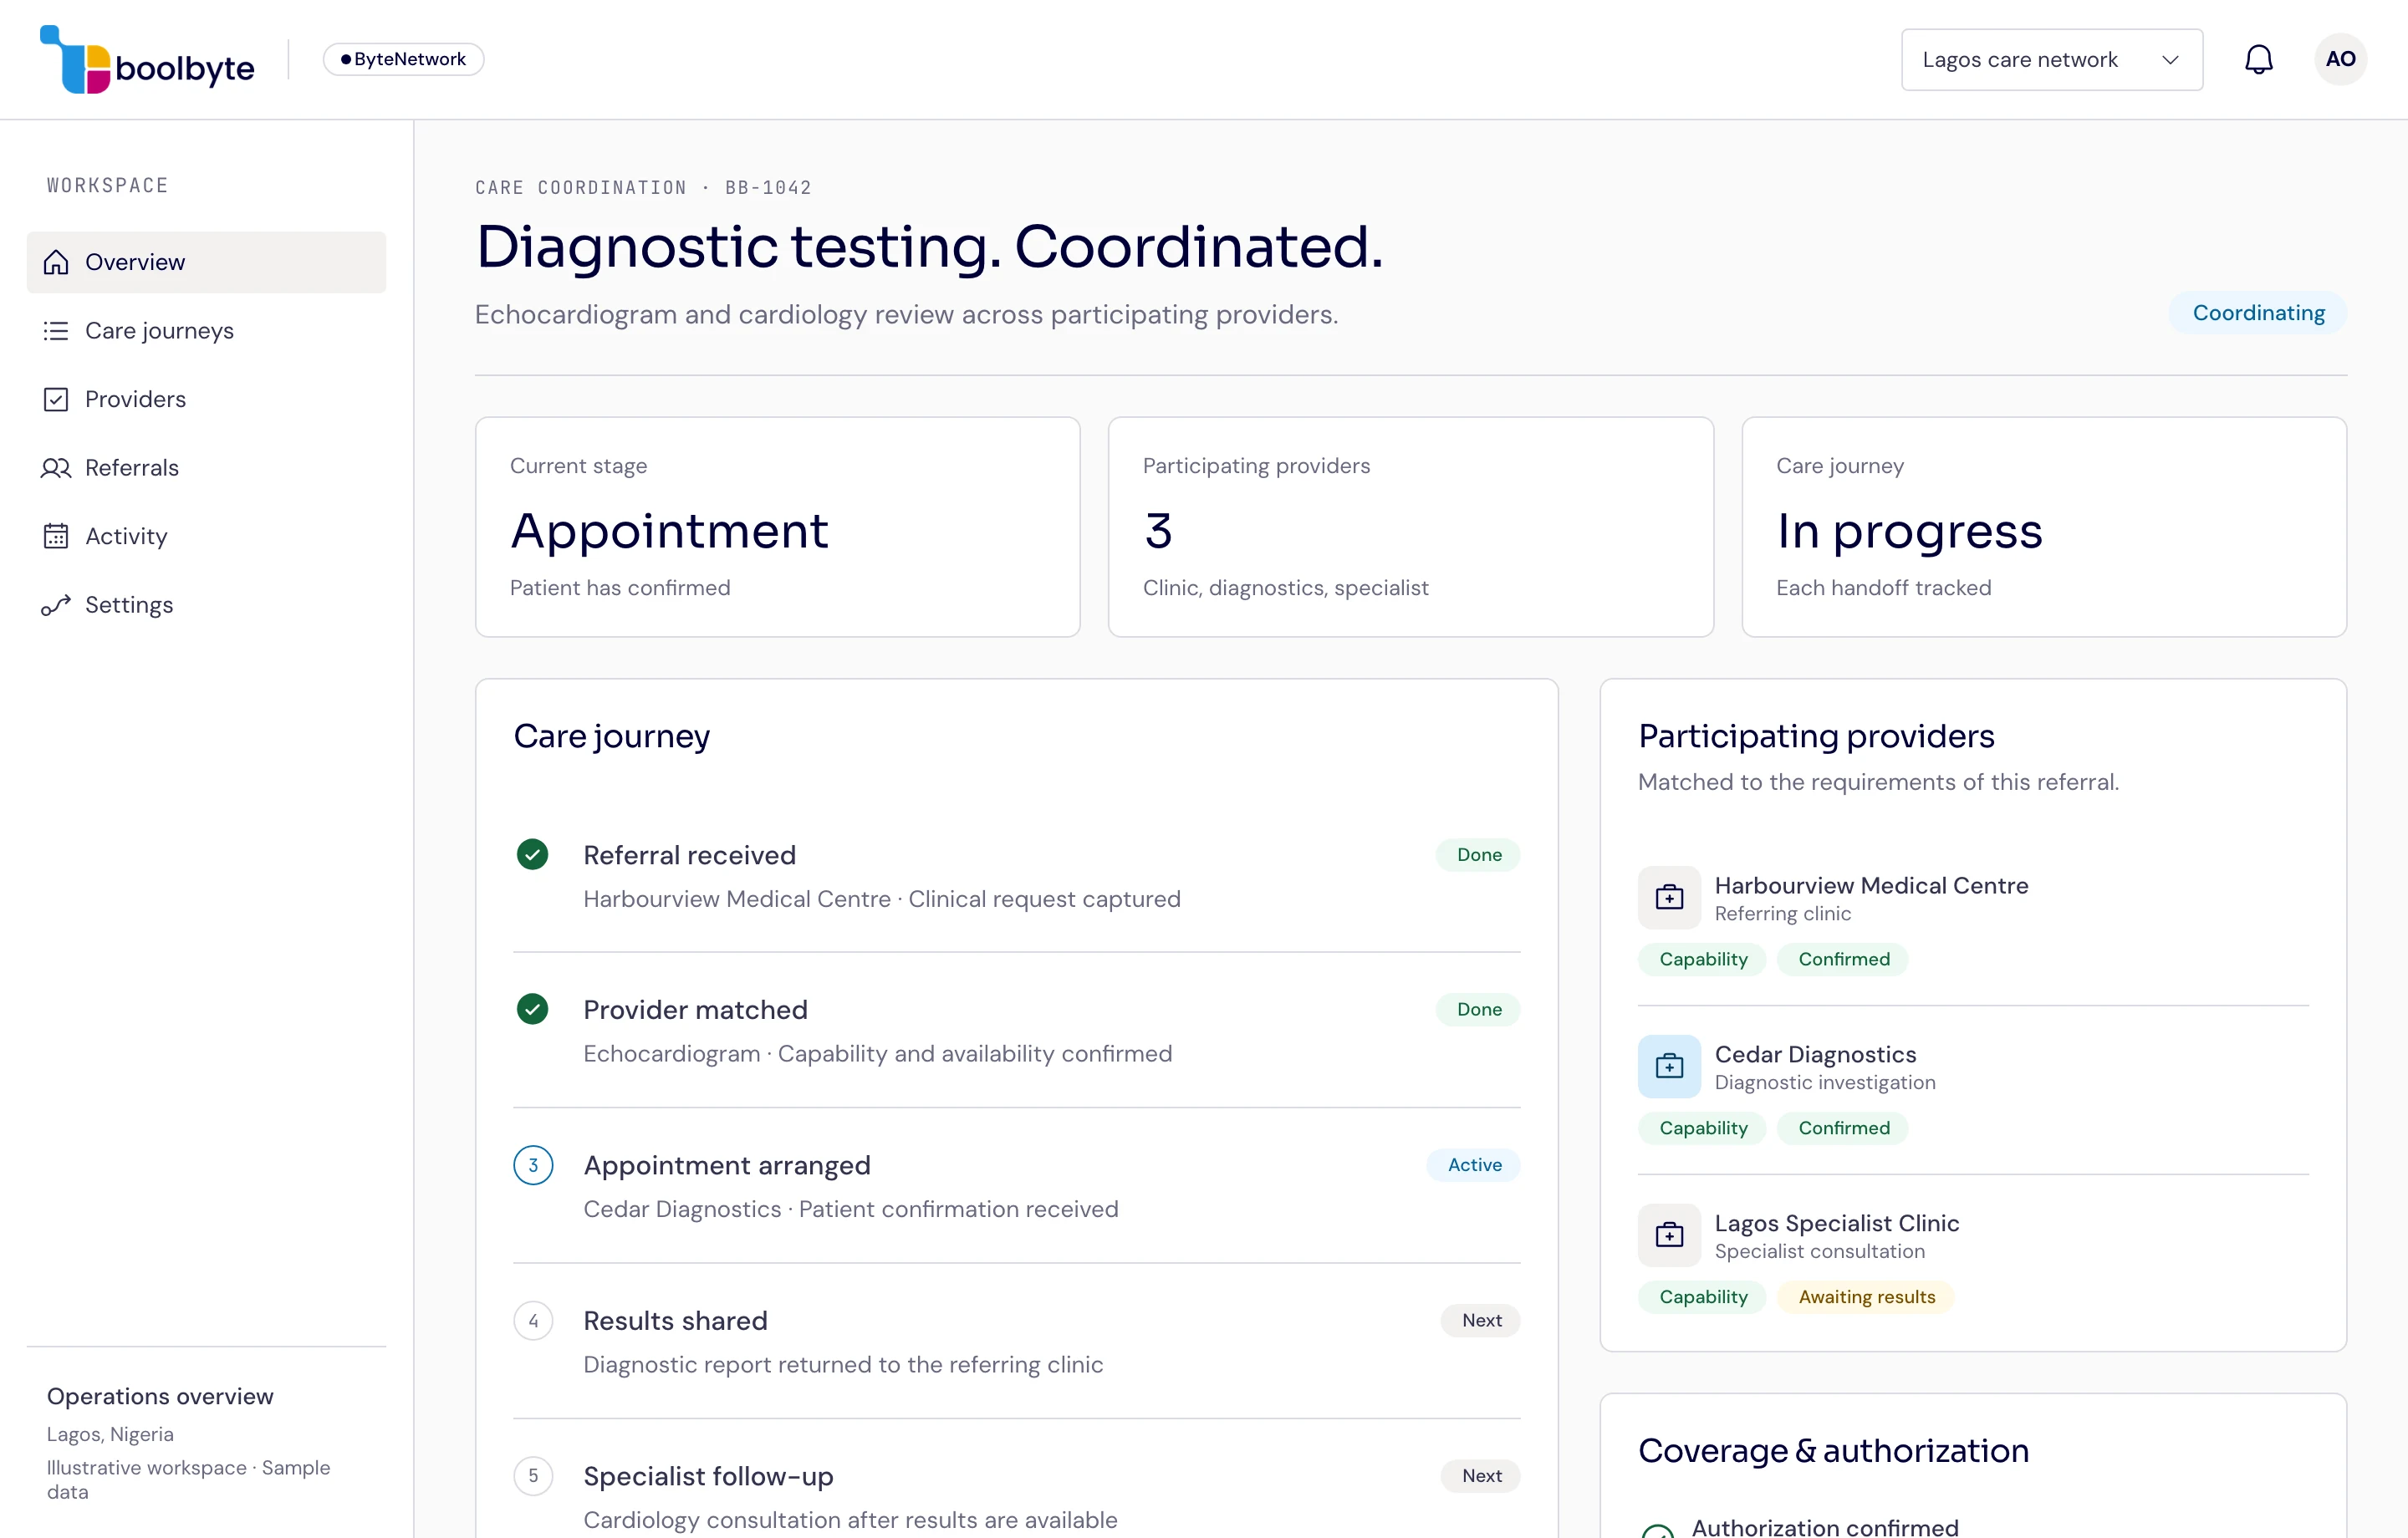
Task: Click Capability tag under Harbourview Medical Centre
Action: (x=1703, y=959)
